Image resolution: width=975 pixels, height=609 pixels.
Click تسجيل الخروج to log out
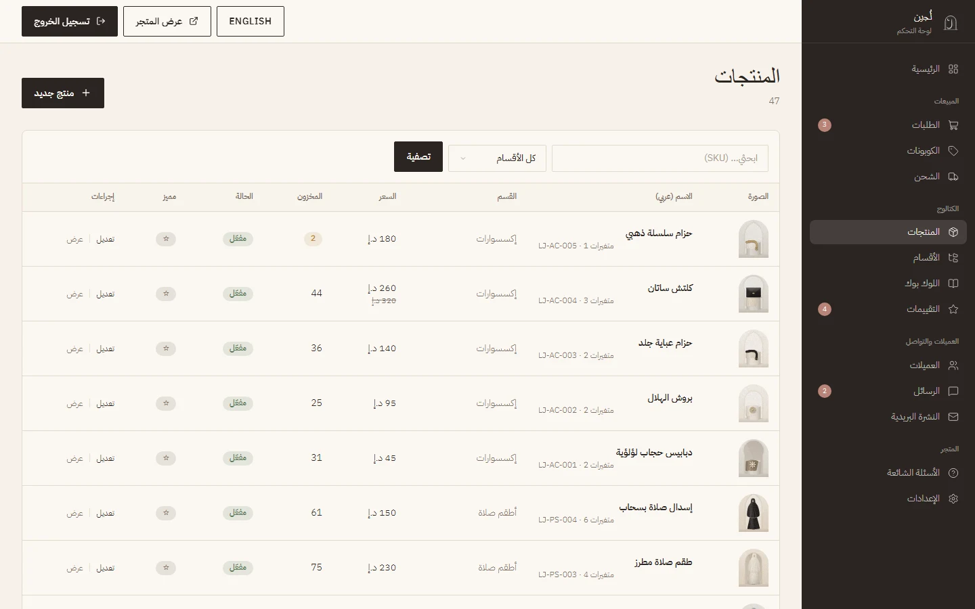(x=70, y=21)
